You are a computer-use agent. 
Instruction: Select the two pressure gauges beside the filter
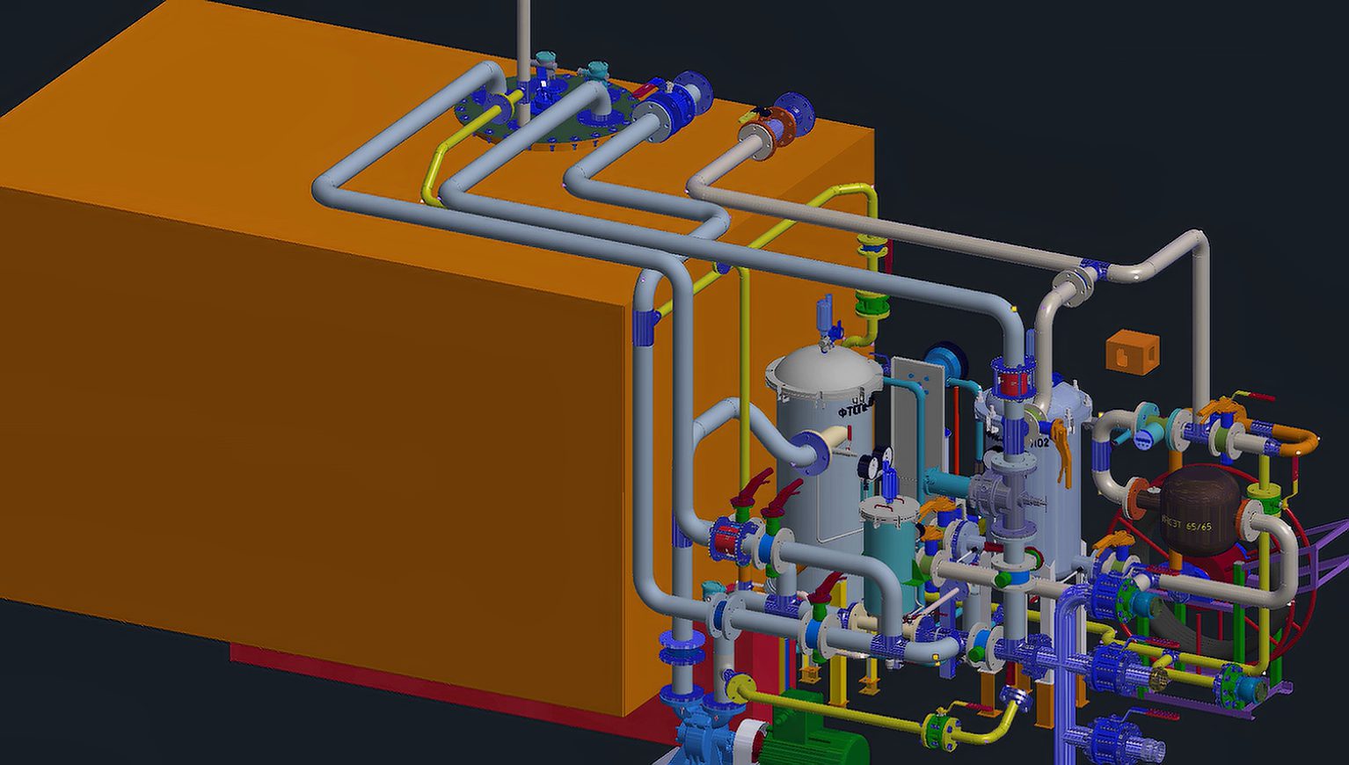tap(875, 463)
